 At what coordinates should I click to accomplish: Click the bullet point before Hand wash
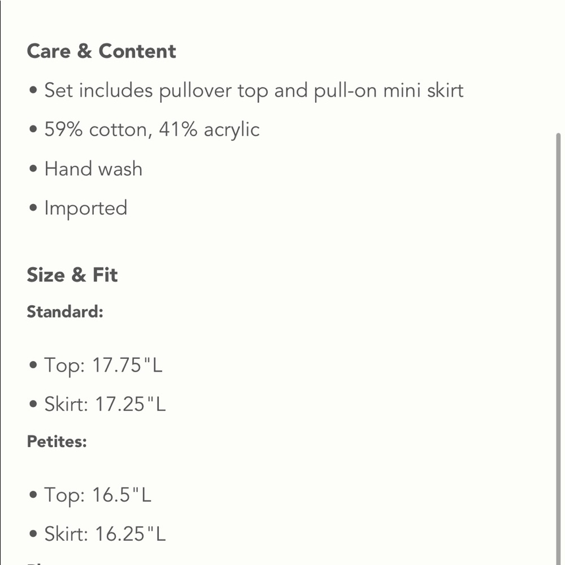(x=33, y=169)
